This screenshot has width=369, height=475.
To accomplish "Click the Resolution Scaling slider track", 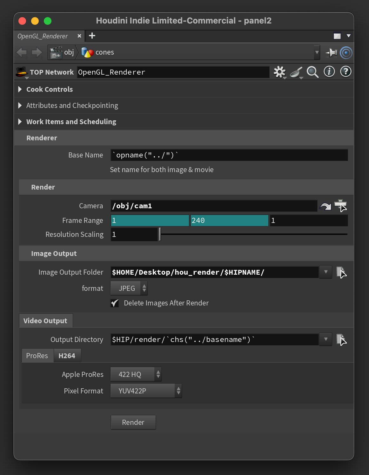I will point(254,234).
